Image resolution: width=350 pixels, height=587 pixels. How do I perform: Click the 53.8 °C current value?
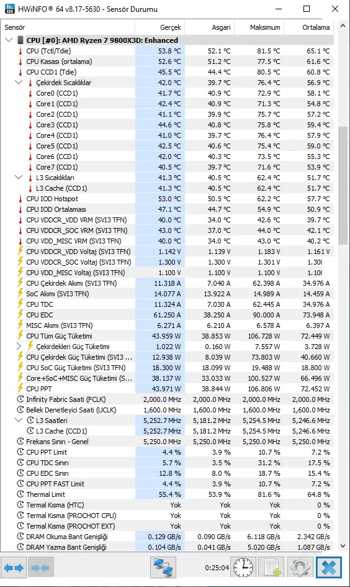(169, 51)
